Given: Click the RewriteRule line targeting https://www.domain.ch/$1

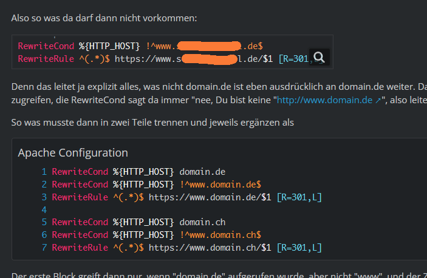Looking at the screenshot, I should (x=186, y=248).
